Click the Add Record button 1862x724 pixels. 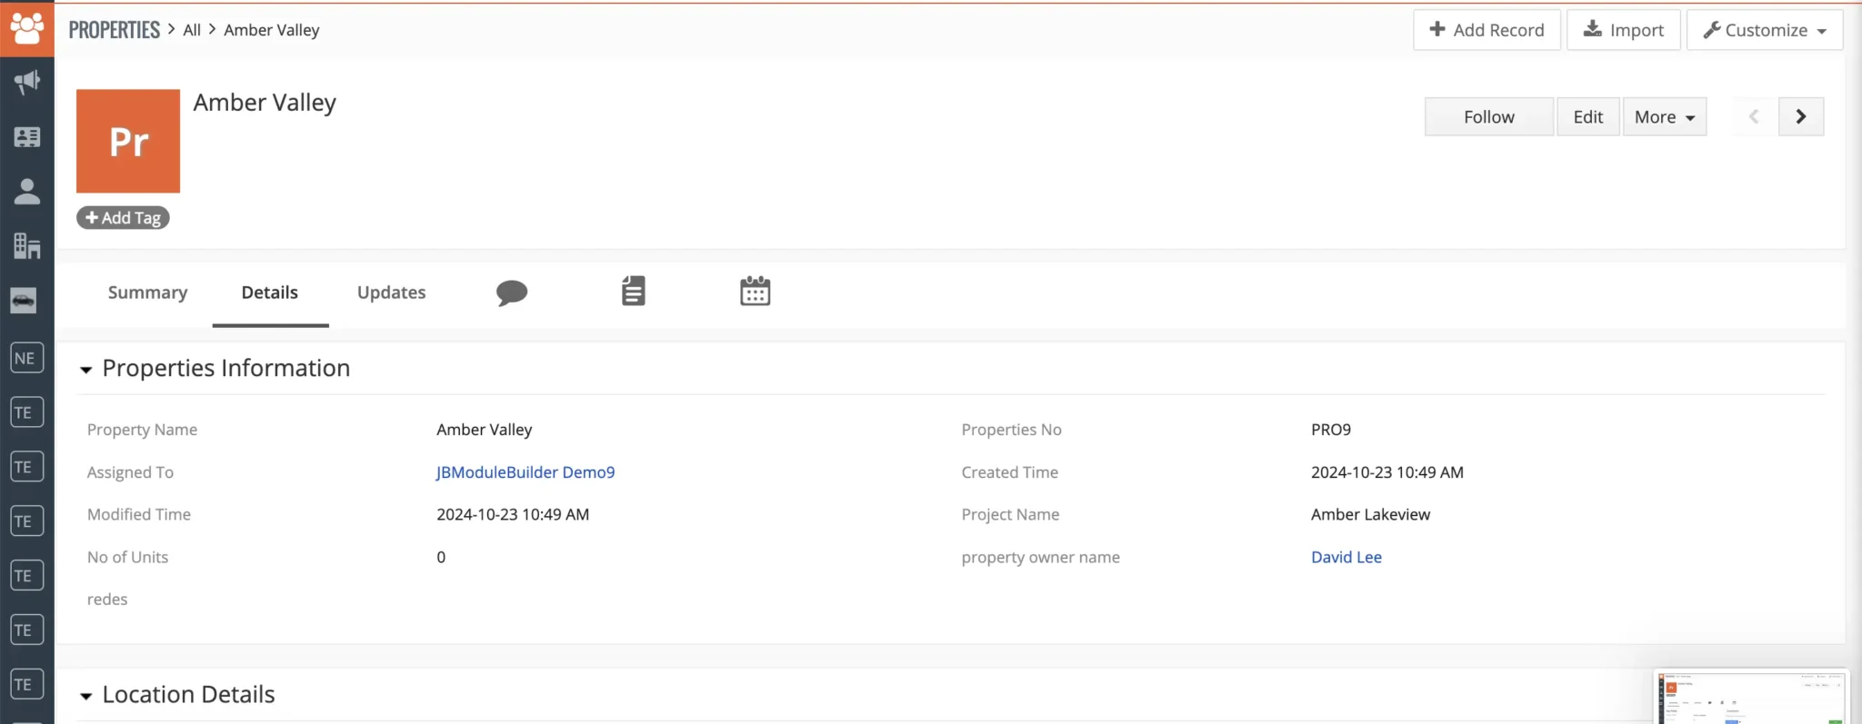(1487, 30)
